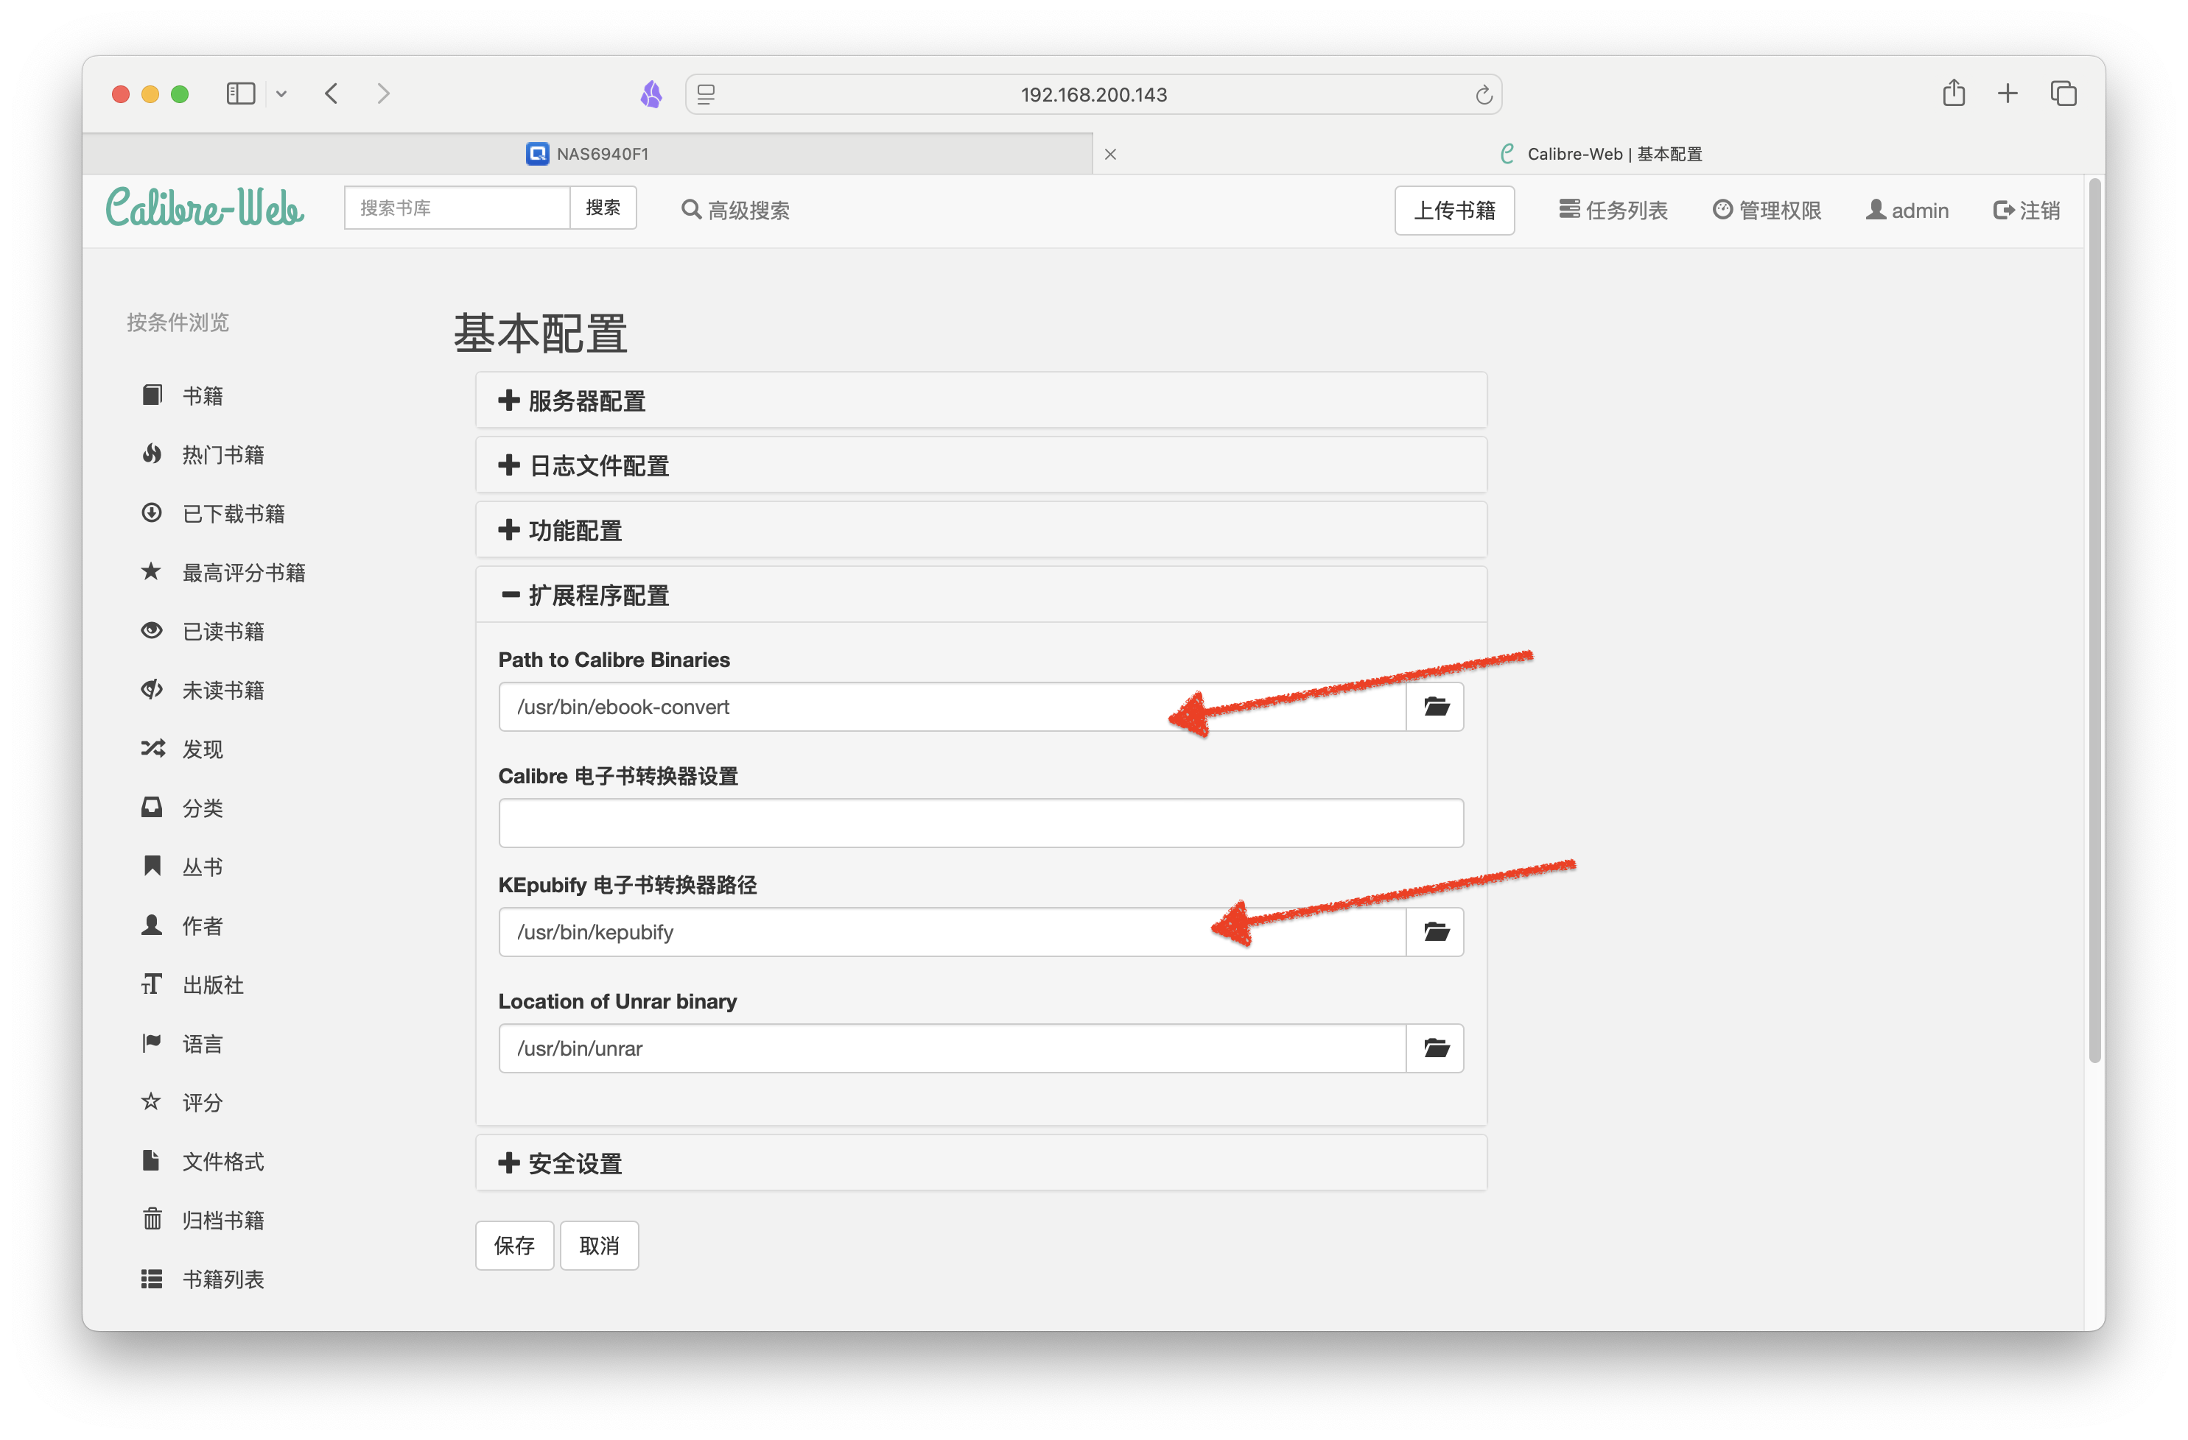Open 高级搜索 advanced search

coord(735,211)
